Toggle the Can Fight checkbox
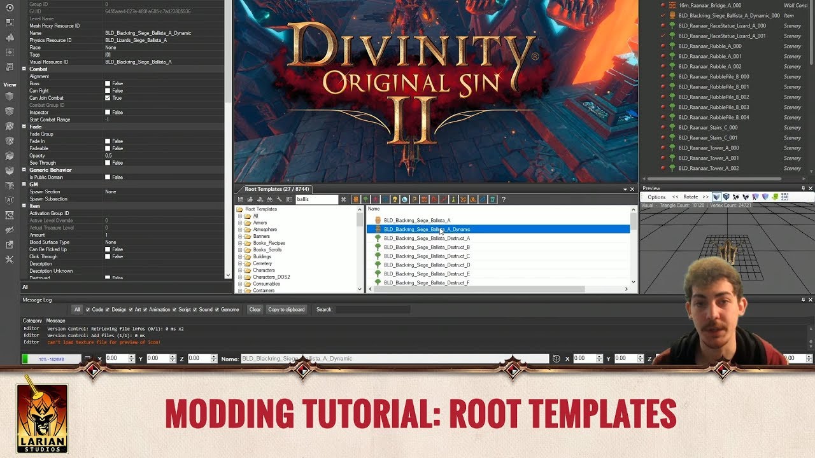The width and height of the screenshot is (815, 458). pyautogui.click(x=108, y=91)
